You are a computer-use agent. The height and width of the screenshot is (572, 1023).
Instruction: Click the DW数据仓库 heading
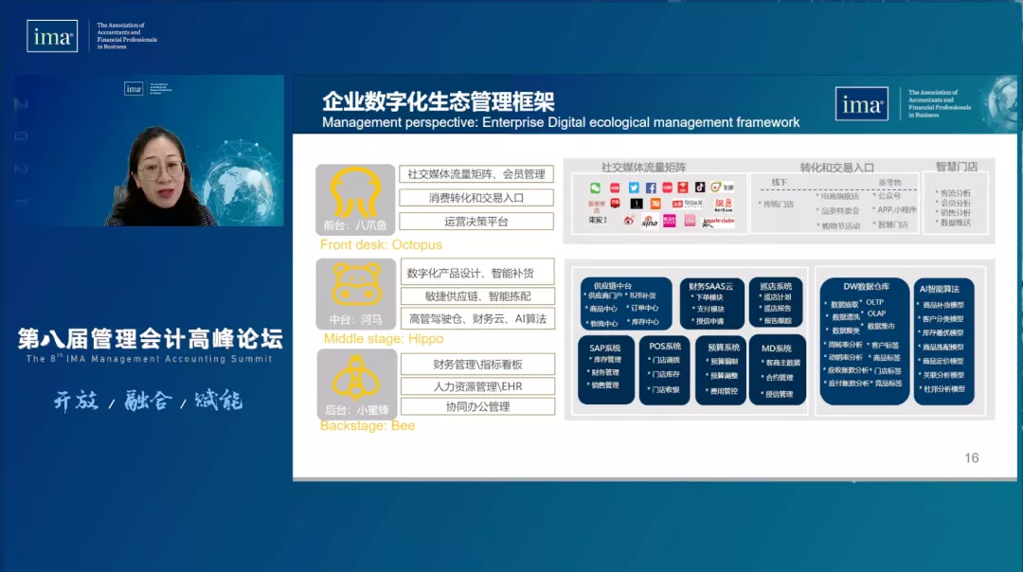(866, 286)
